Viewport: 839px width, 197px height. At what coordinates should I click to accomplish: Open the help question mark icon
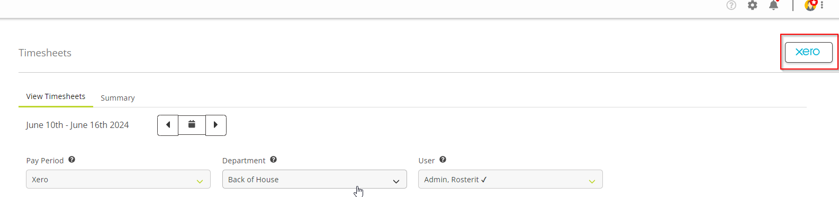click(x=731, y=5)
